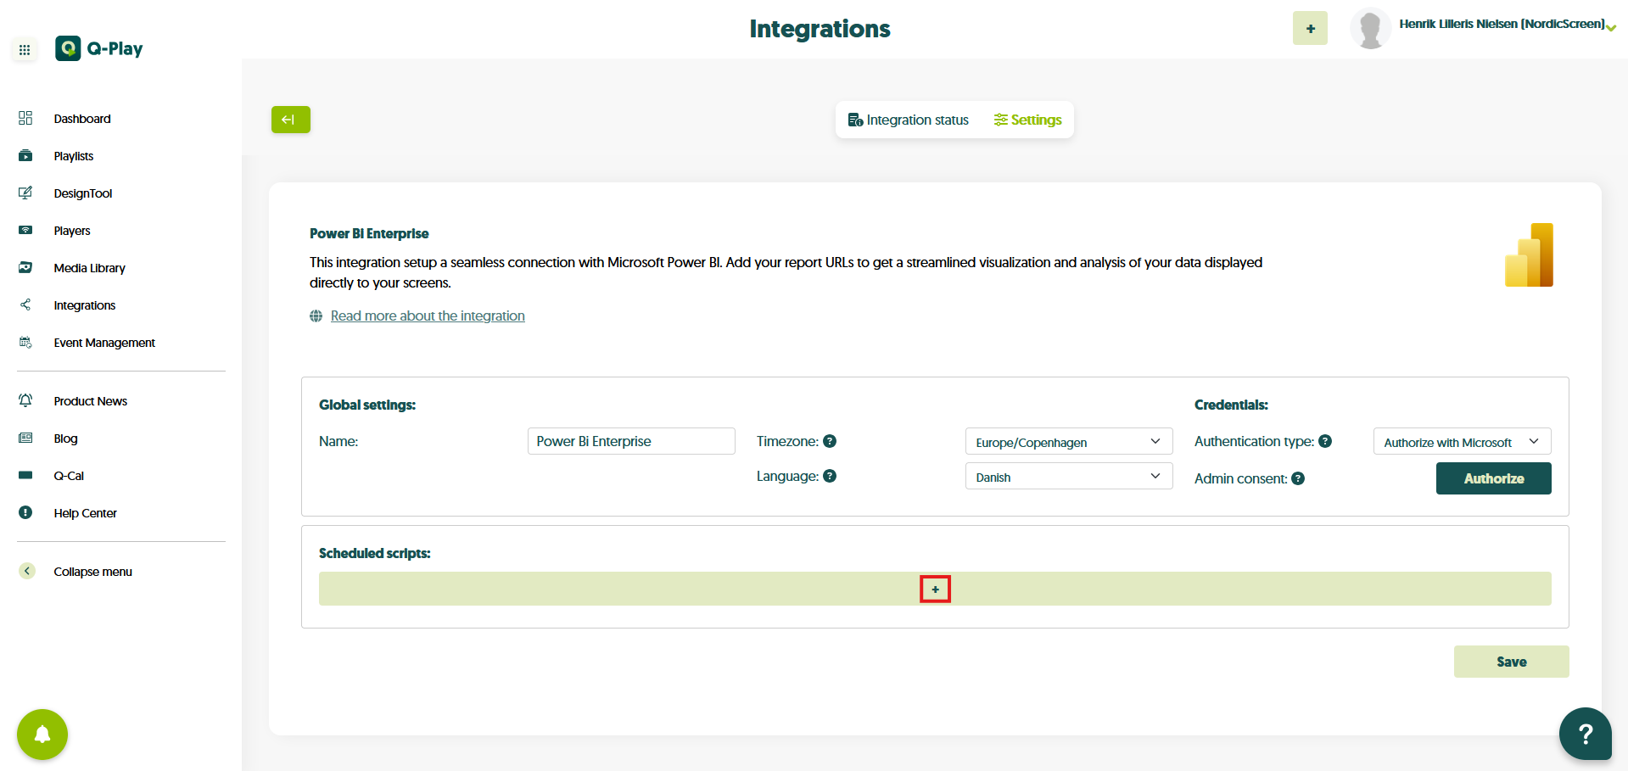Open the notification bell bubble
Screen dimensions: 1628x771
point(42,735)
